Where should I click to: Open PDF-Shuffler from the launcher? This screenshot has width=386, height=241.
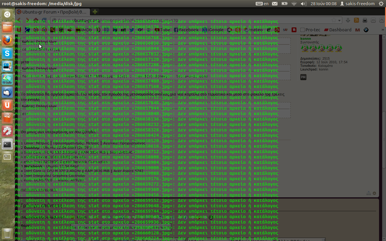(x=7, y=80)
